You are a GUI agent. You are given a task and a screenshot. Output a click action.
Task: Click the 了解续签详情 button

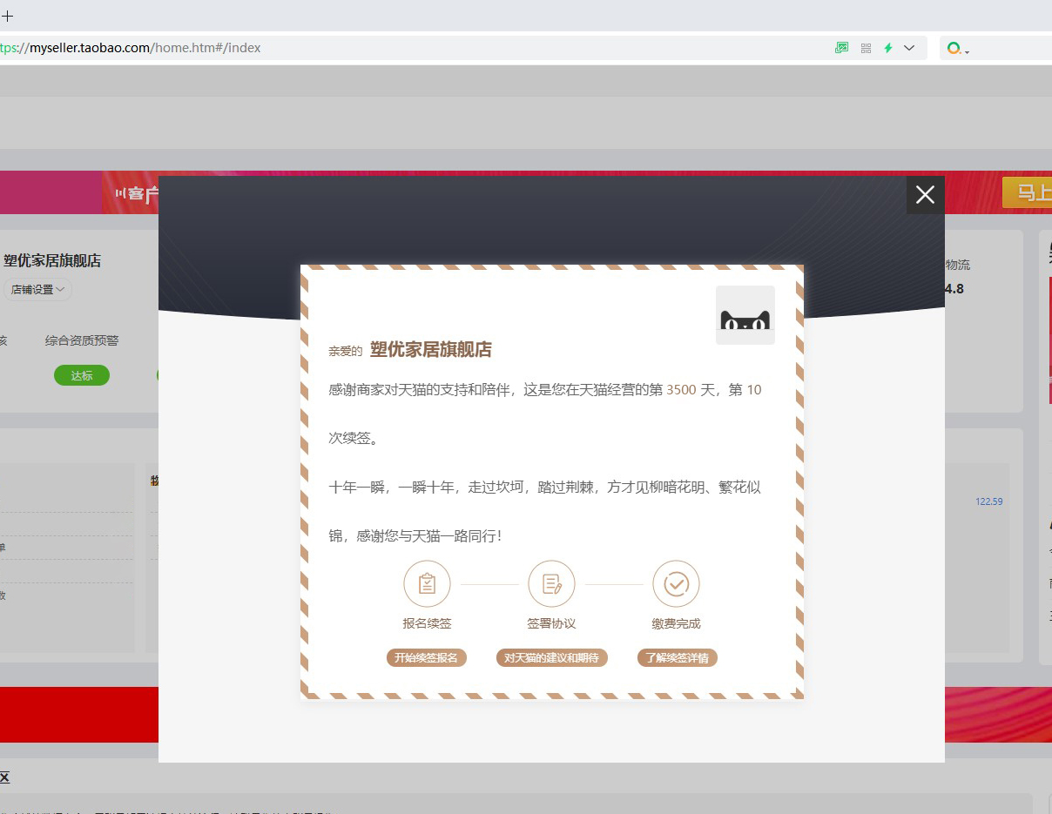677,657
